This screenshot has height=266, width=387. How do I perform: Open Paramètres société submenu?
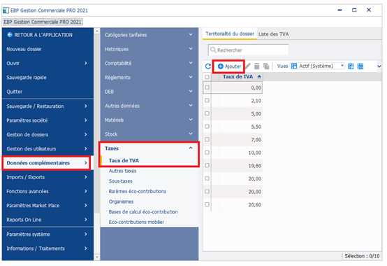[x=48, y=120]
